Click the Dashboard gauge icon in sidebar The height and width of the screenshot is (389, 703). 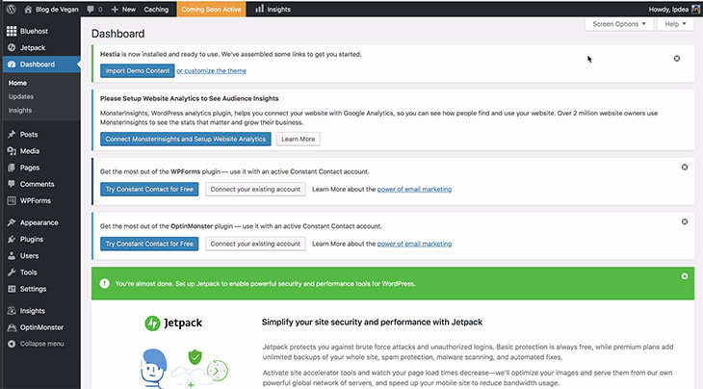12,65
